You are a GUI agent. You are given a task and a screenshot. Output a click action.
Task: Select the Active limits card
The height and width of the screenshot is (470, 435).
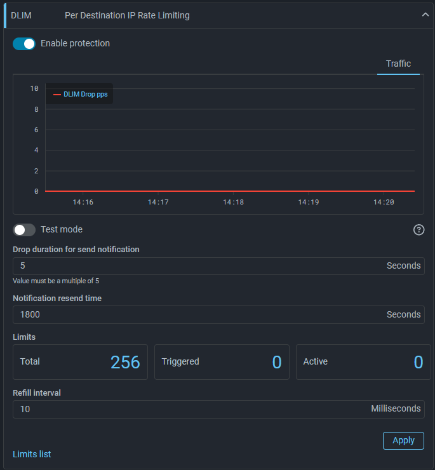click(363, 362)
